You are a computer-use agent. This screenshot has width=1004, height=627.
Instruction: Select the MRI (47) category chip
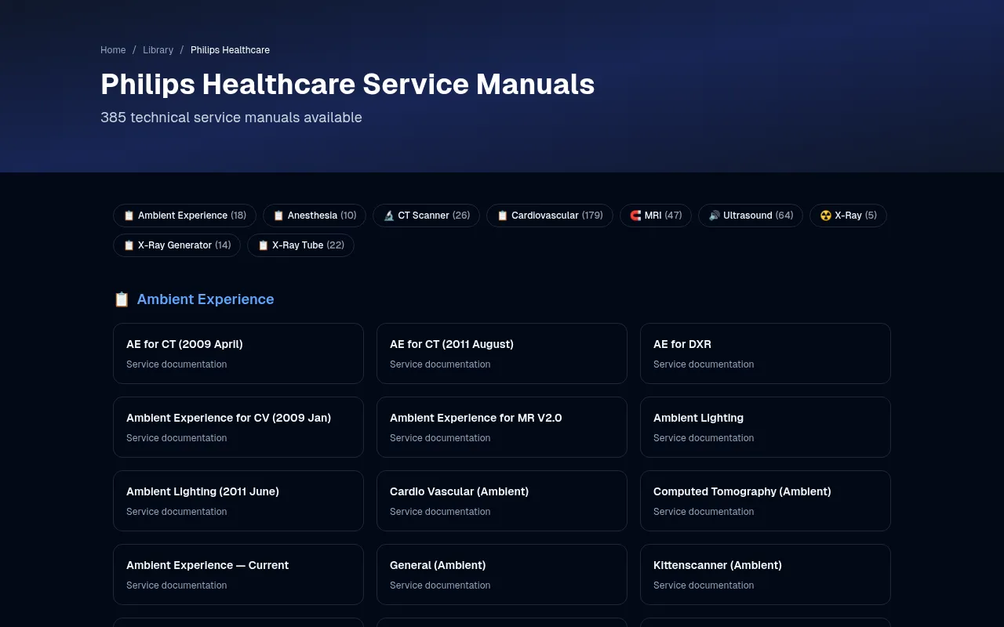[x=656, y=216]
